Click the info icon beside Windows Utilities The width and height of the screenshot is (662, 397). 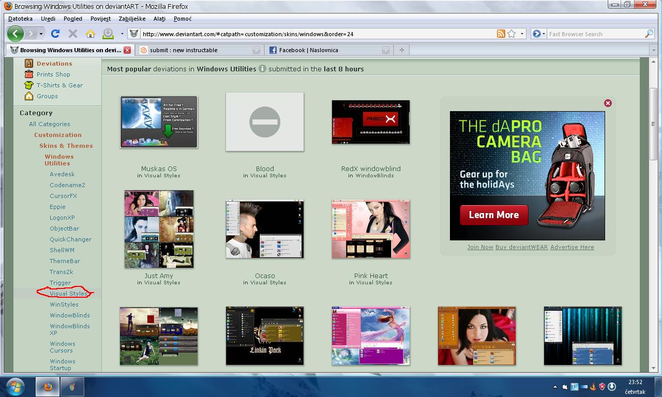[x=262, y=69]
